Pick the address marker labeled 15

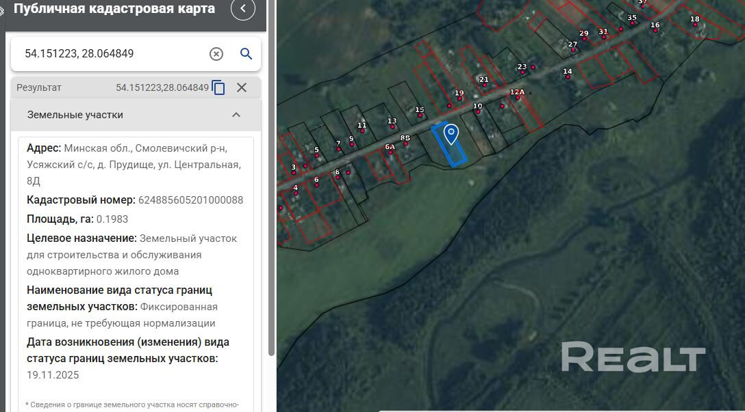pos(420,115)
